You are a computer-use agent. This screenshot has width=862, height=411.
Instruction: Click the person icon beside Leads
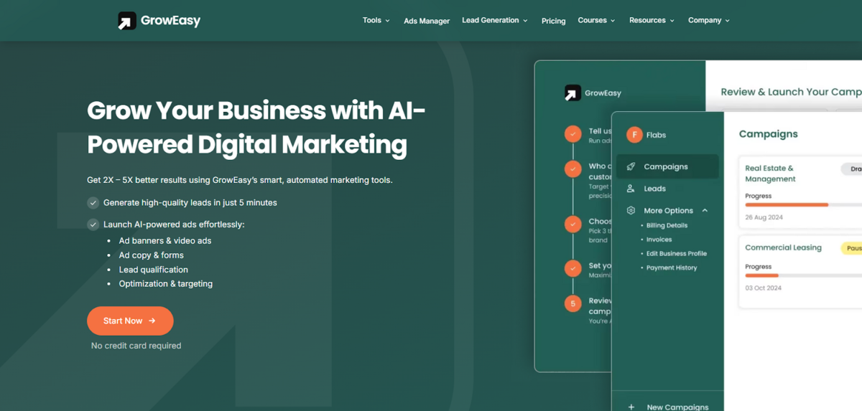tap(631, 189)
